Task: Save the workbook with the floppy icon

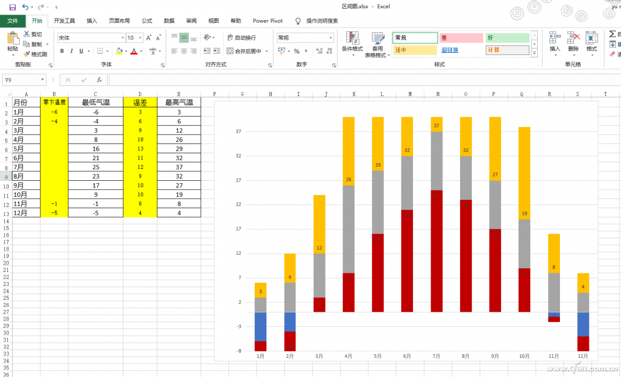Action: (12, 7)
